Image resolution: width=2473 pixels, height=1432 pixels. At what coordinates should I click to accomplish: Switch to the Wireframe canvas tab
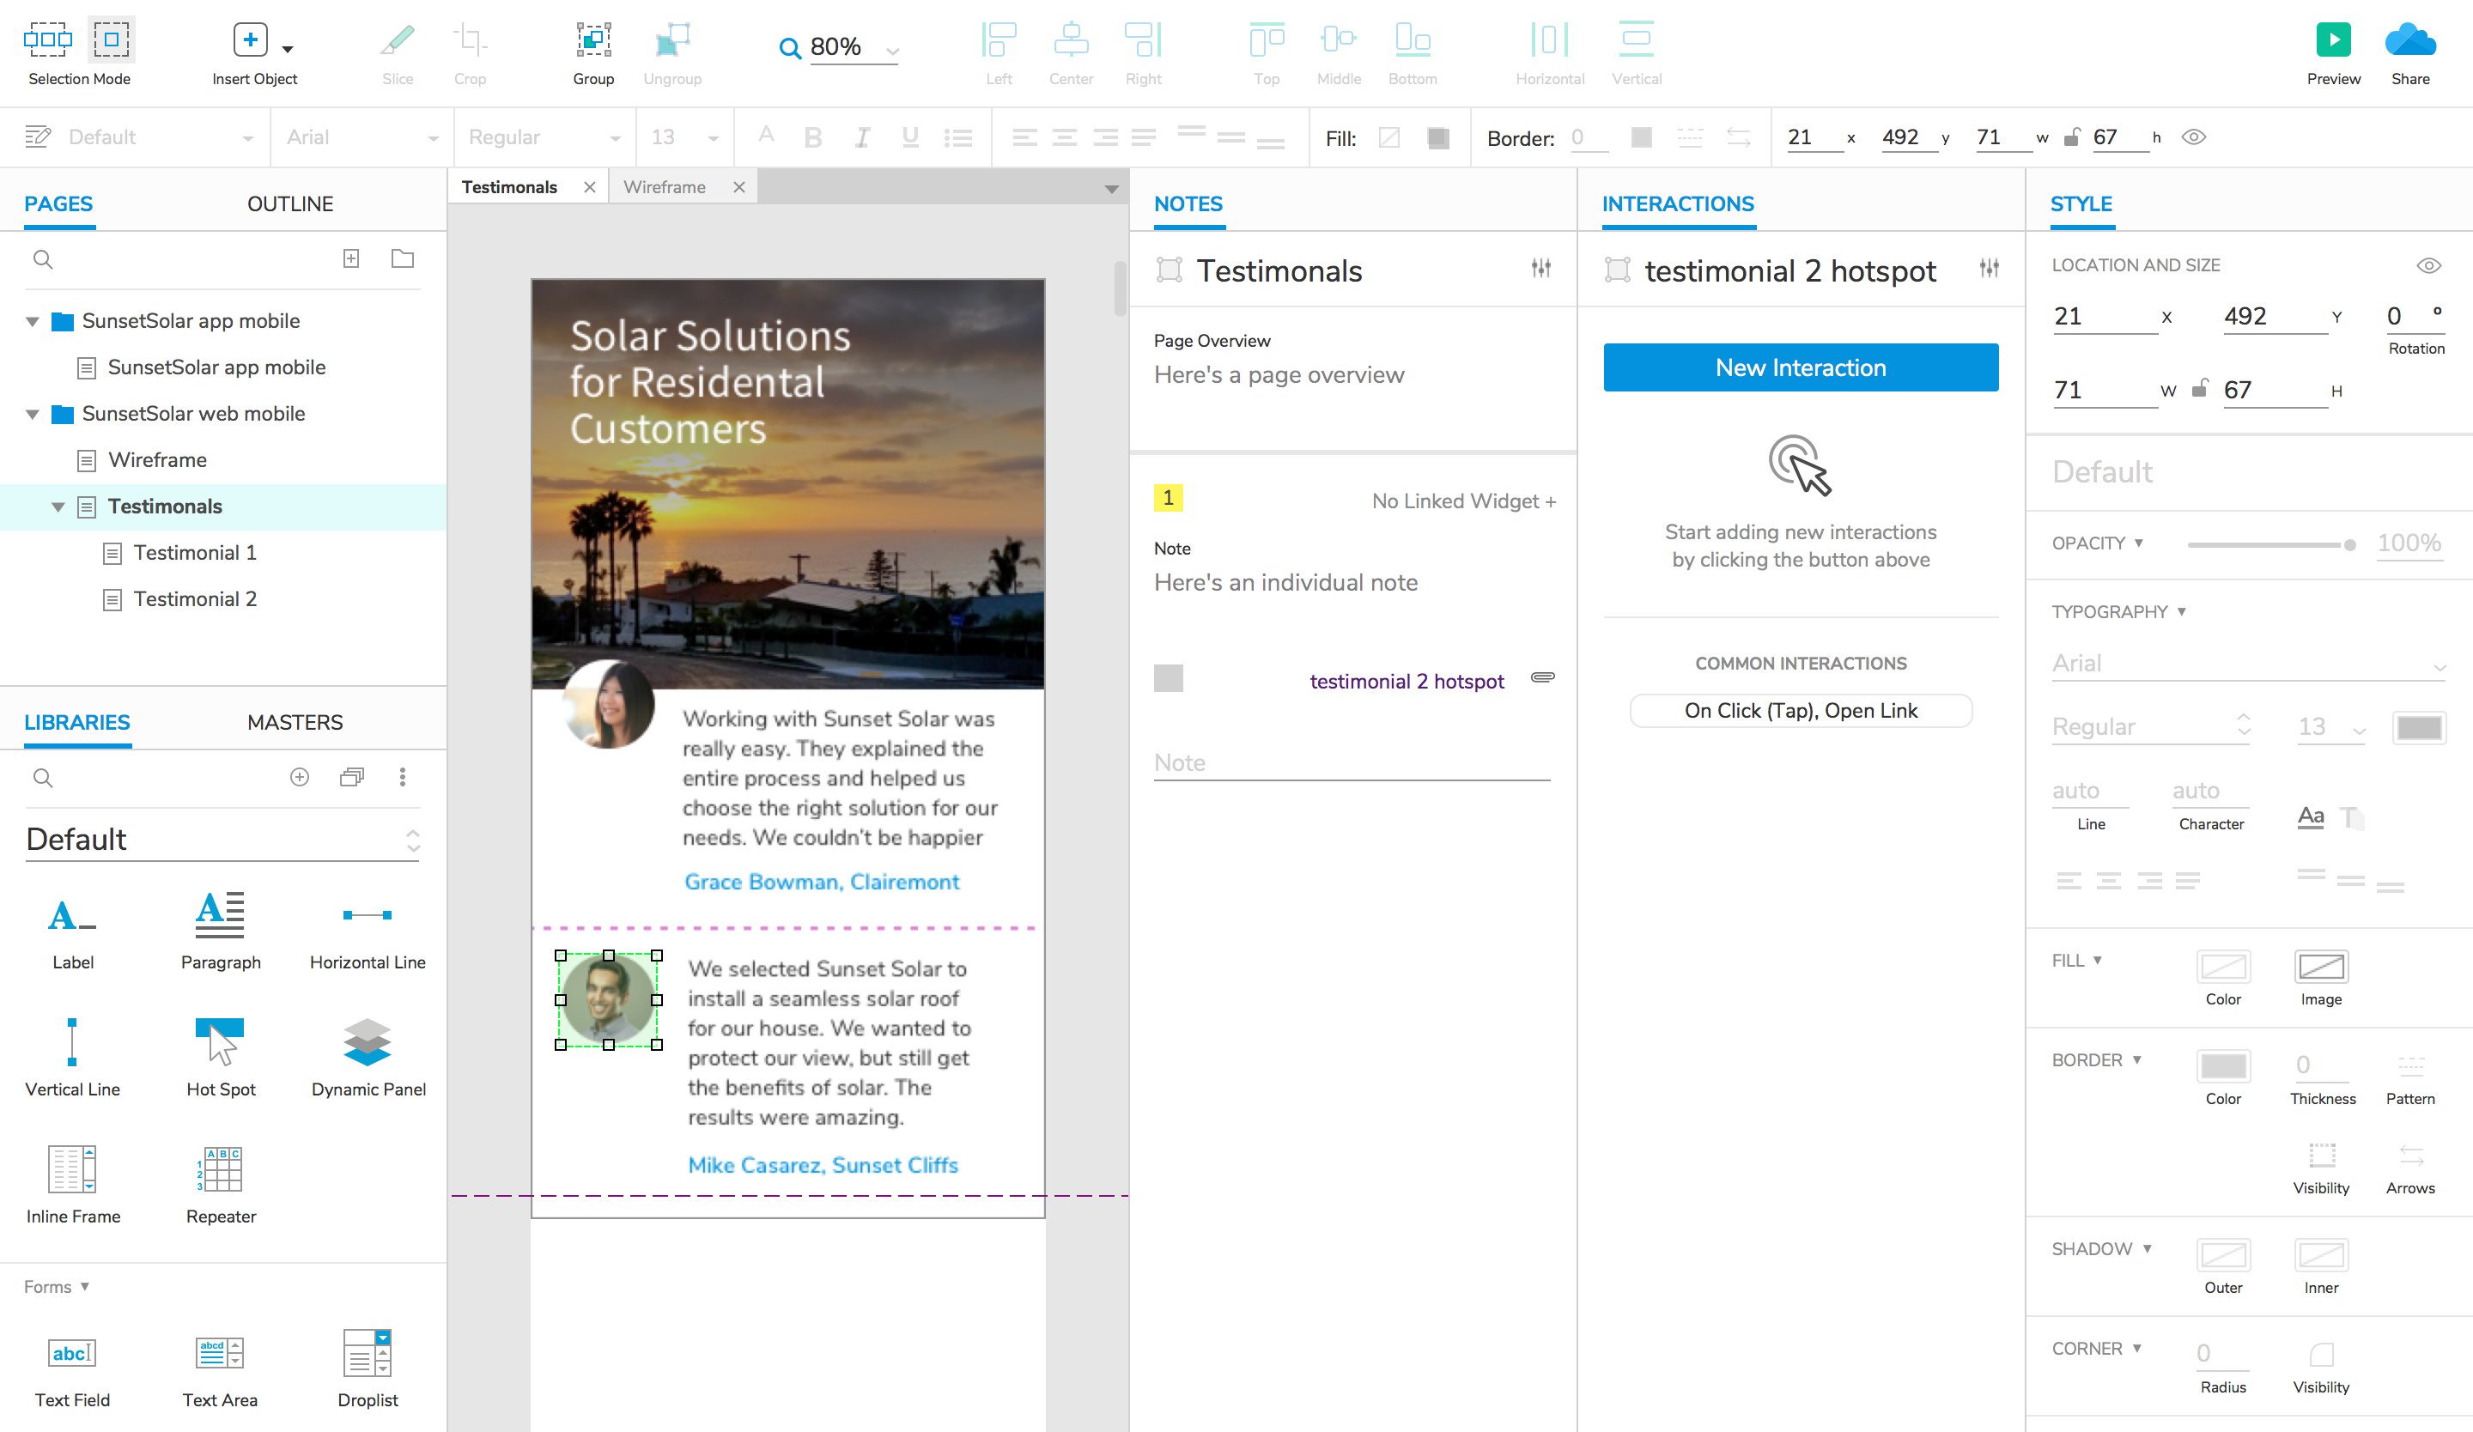[665, 187]
